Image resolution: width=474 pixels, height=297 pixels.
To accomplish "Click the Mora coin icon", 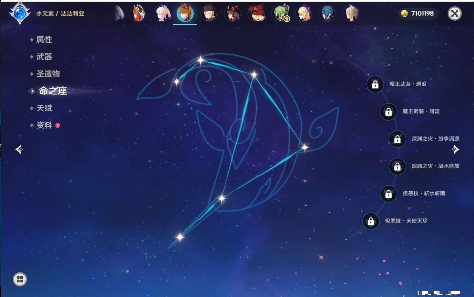I will pyautogui.click(x=404, y=13).
